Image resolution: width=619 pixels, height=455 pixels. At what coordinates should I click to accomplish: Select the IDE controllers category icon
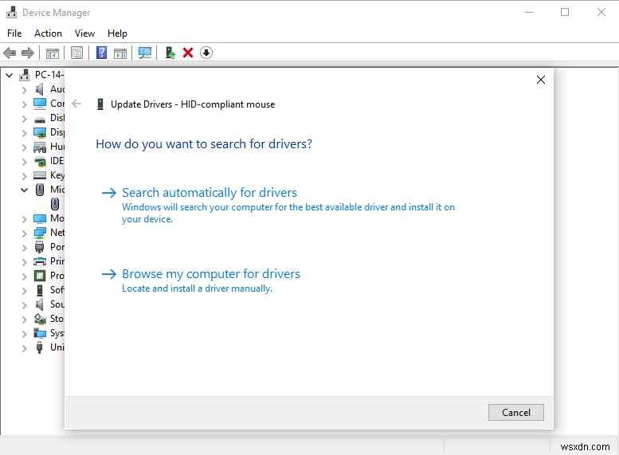pyautogui.click(x=40, y=161)
